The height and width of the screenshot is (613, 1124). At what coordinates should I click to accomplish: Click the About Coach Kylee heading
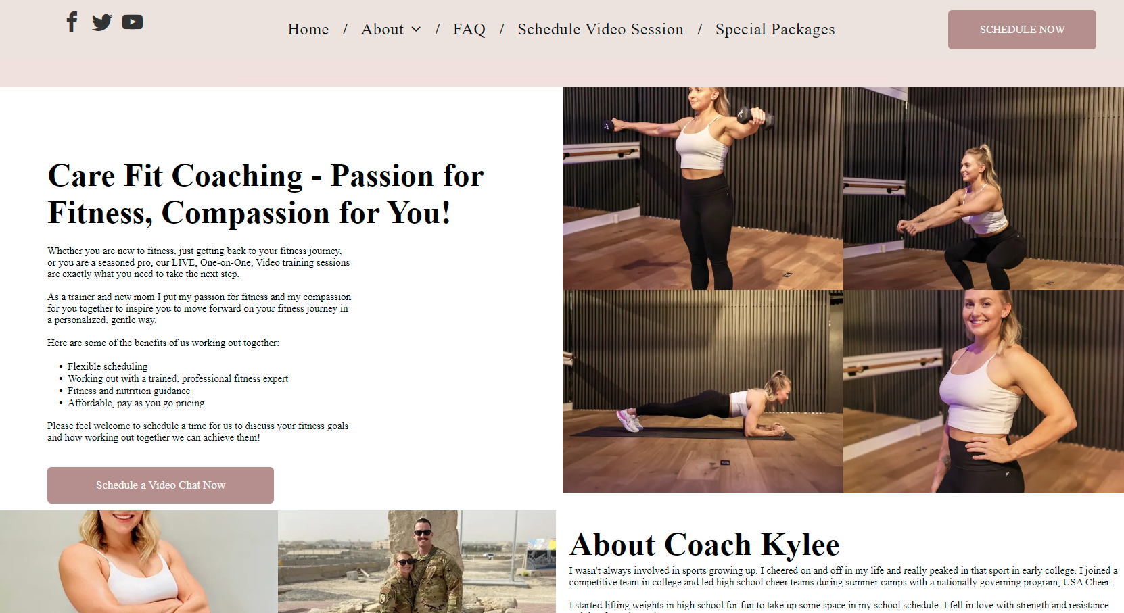tap(704, 545)
